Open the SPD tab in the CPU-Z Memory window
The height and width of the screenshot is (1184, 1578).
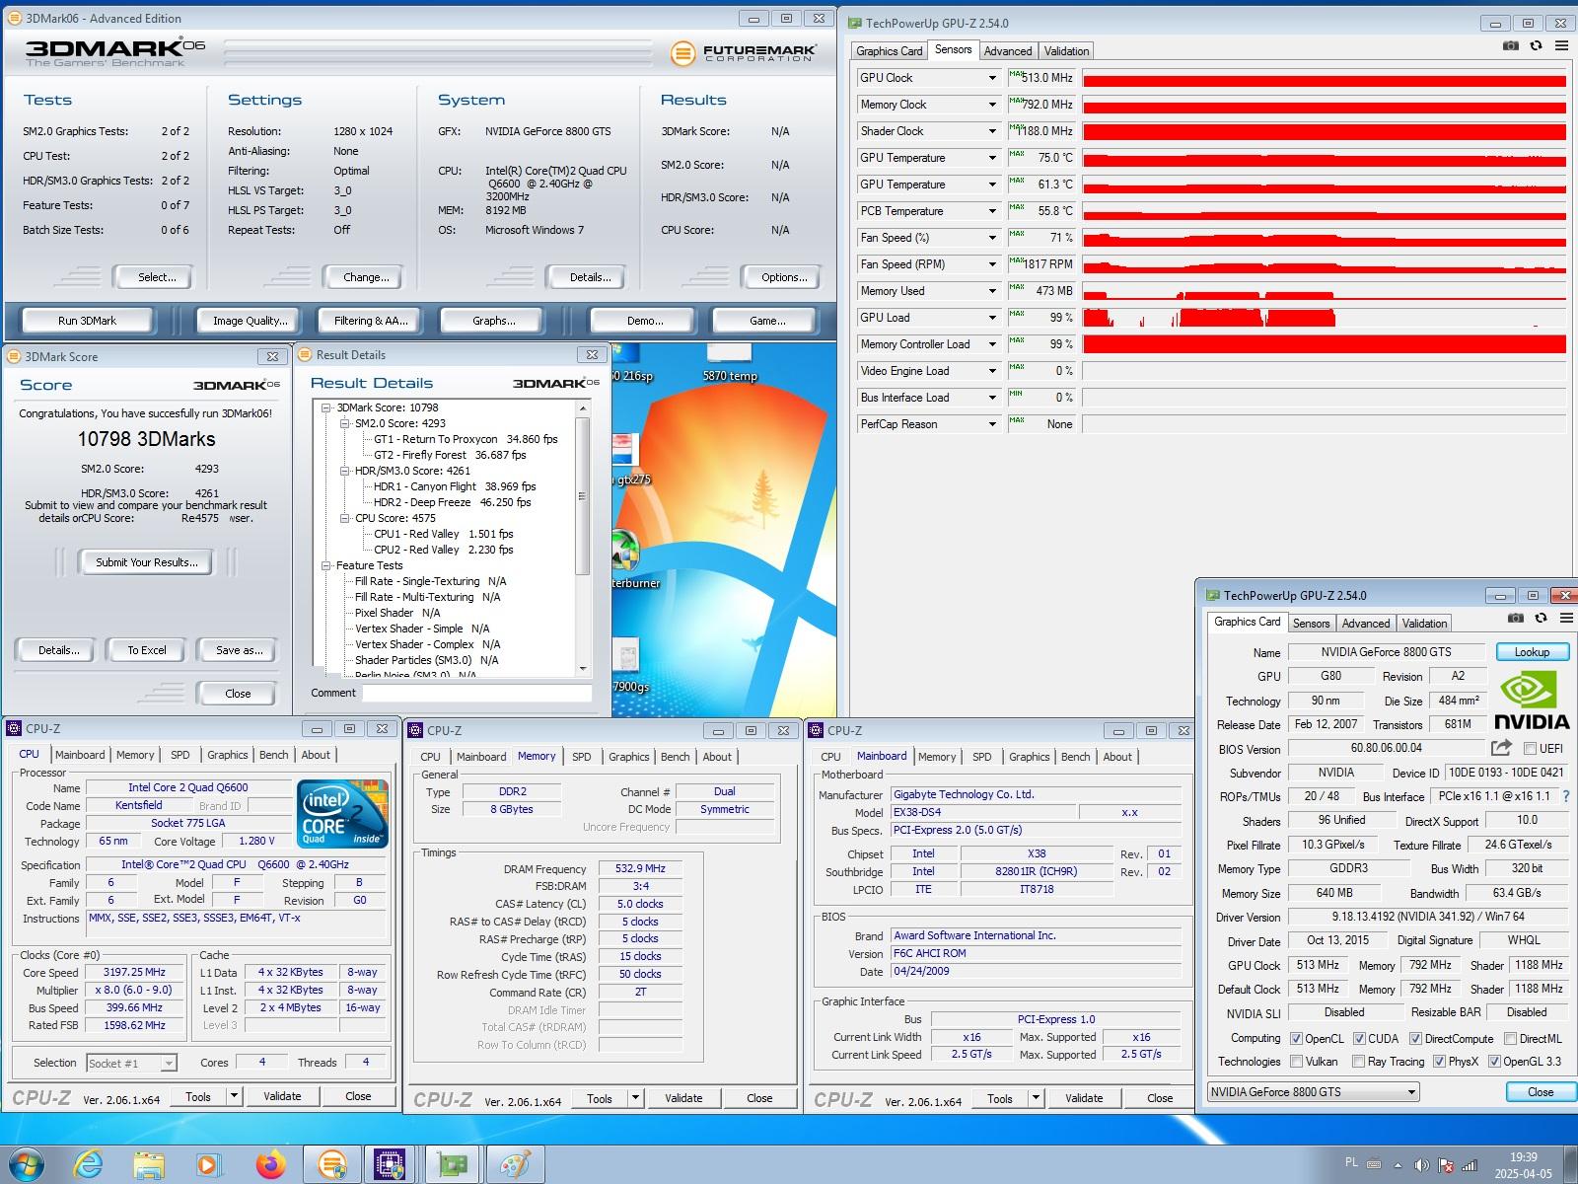(582, 757)
